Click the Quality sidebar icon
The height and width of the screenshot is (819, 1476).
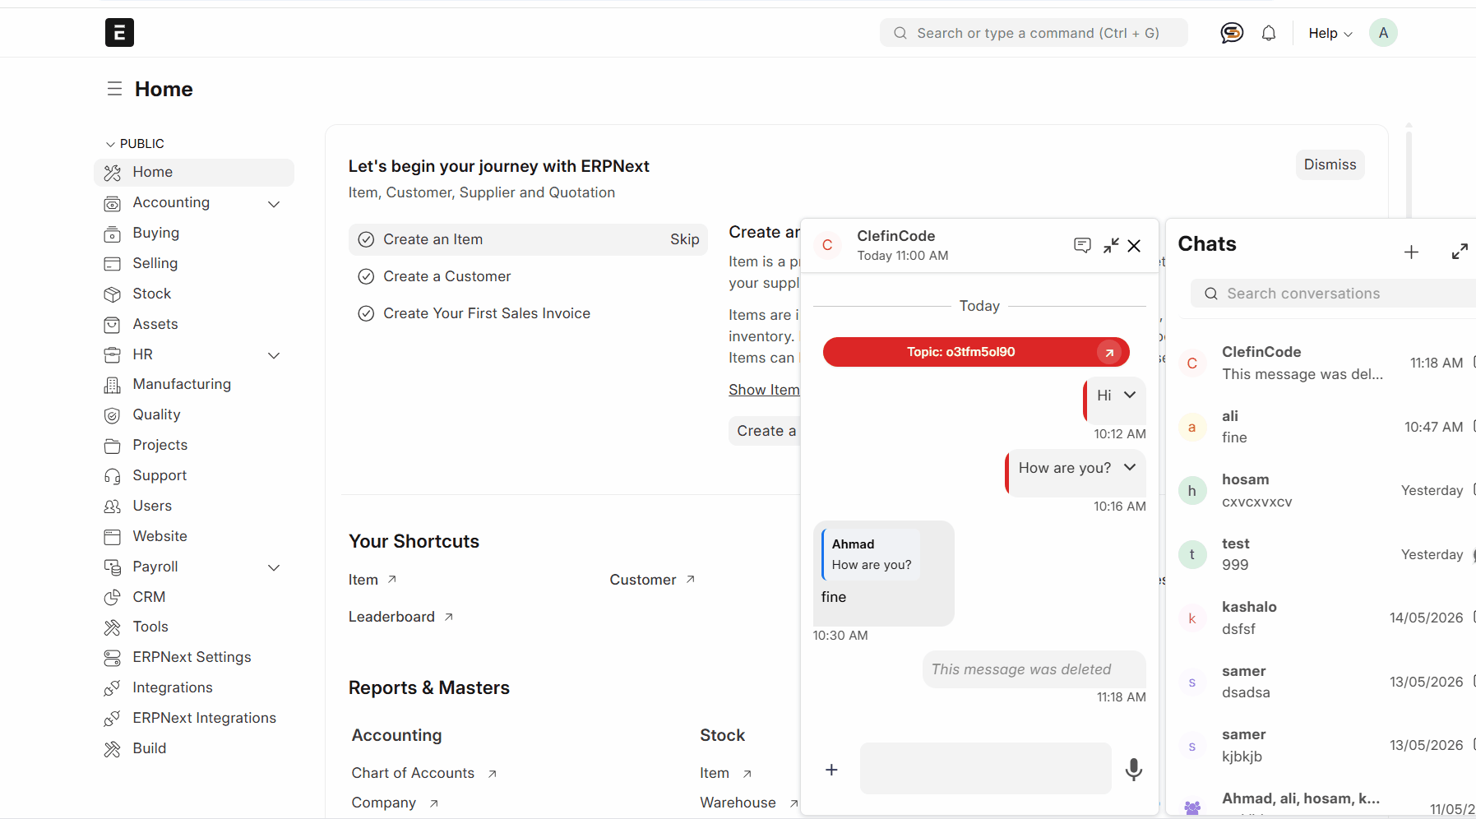coord(113,415)
